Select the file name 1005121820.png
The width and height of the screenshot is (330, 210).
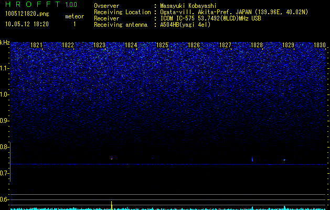(x=27, y=14)
